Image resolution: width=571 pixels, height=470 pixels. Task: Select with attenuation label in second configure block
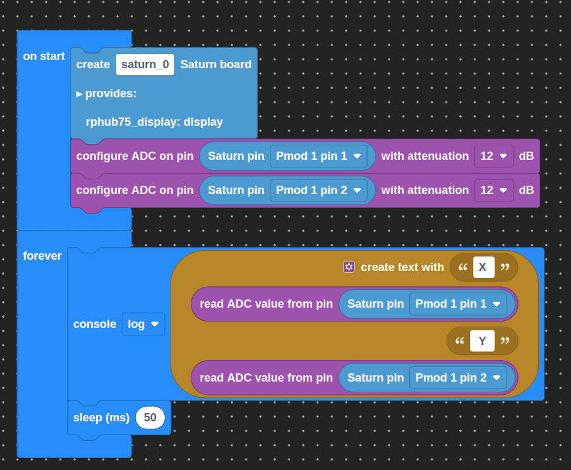(425, 190)
